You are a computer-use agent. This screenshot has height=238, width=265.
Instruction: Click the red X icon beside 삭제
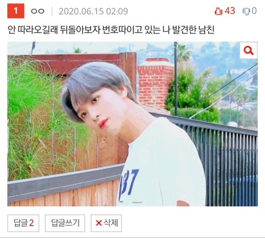tap(99, 223)
